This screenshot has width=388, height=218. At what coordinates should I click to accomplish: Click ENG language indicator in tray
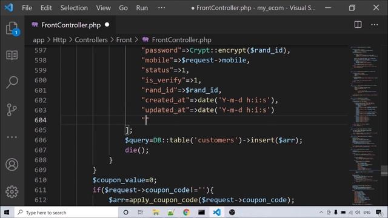367,213
